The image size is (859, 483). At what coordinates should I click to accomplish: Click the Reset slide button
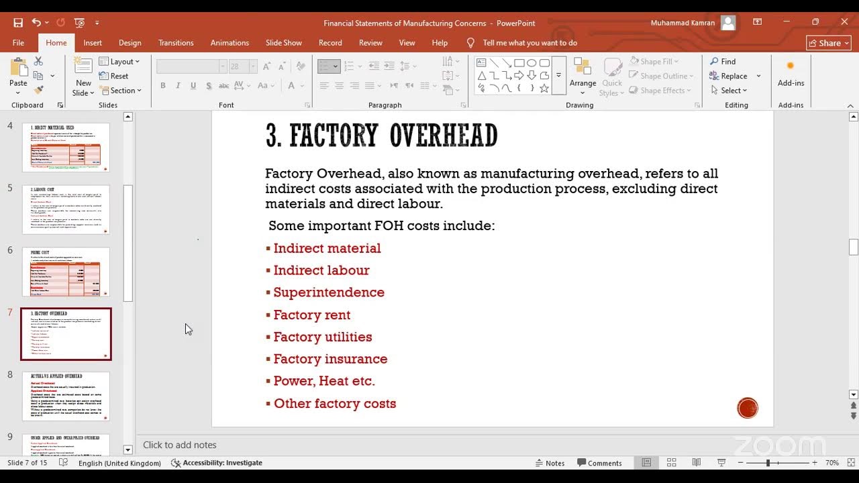114,76
